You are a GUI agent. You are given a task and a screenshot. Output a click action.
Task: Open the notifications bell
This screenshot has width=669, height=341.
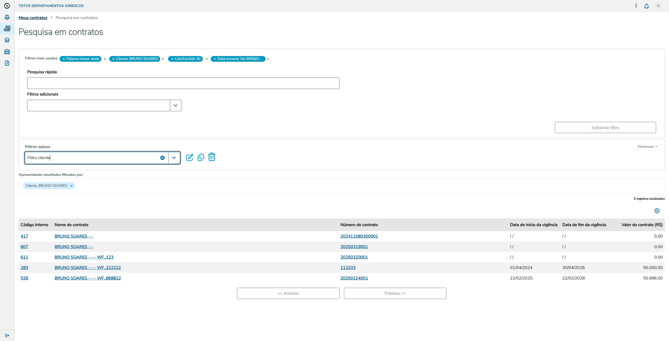pyautogui.click(x=646, y=6)
